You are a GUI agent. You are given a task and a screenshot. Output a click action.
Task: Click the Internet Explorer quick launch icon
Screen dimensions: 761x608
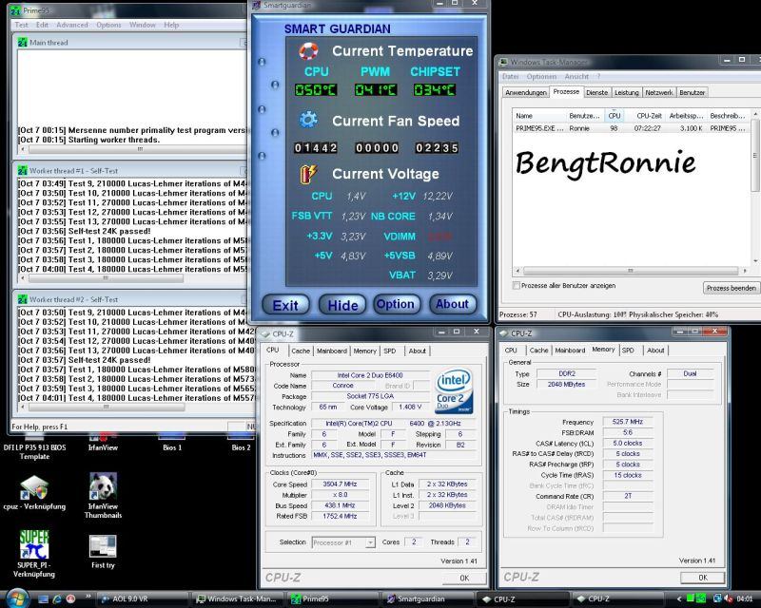pos(57,599)
